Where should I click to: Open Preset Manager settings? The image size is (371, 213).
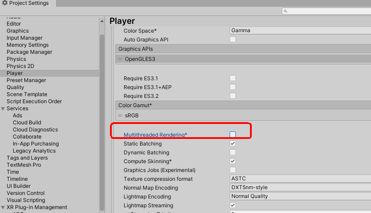(x=26, y=80)
